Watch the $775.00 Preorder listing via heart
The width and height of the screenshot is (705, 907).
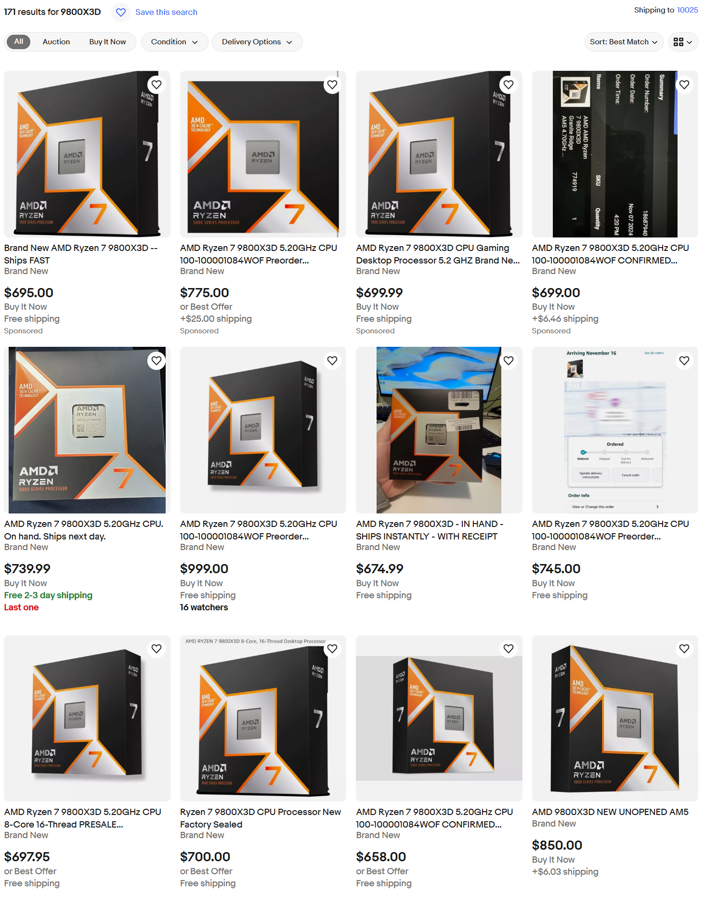point(332,85)
